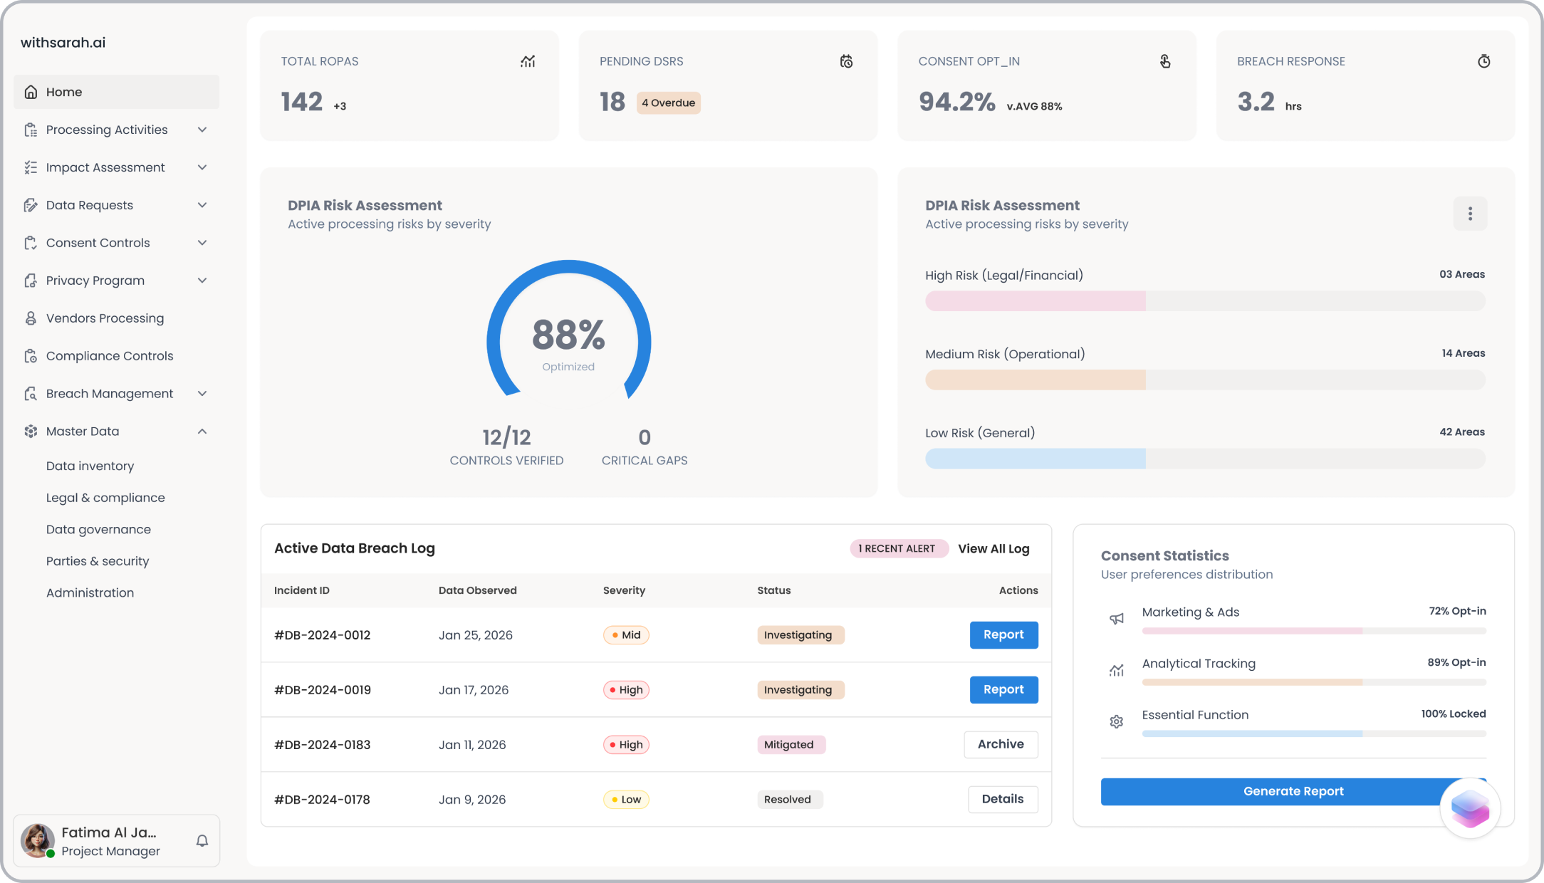Click the Data Observed column header
This screenshot has height=883, width=1544.
click(x=477, y=590)
